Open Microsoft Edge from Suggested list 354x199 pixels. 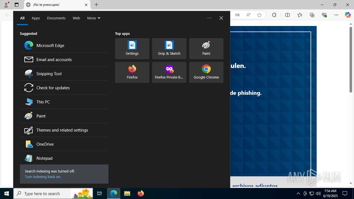64,45
